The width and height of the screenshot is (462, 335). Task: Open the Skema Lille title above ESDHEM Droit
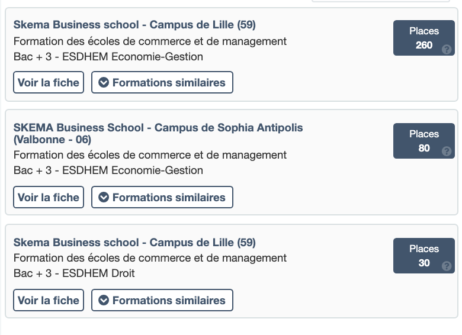(x=134, y=243)
